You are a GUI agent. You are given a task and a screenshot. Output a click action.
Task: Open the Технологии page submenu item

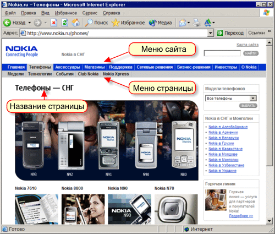(40, 74)
